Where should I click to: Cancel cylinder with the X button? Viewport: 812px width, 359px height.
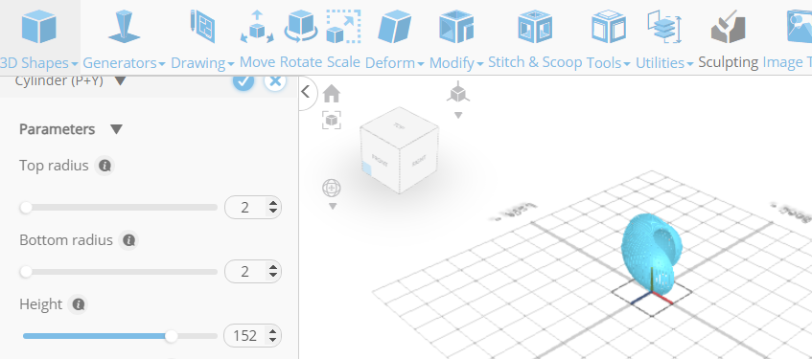pos(275,80)
